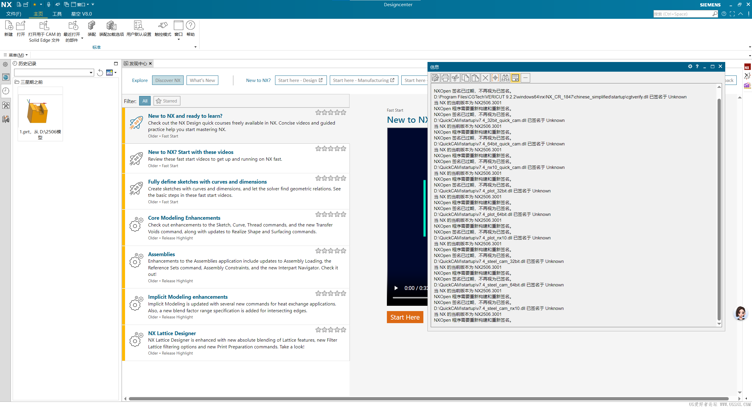Open 'Start here - Manufacturing' link
The image size is (752, 408).
tap(364, 80)
